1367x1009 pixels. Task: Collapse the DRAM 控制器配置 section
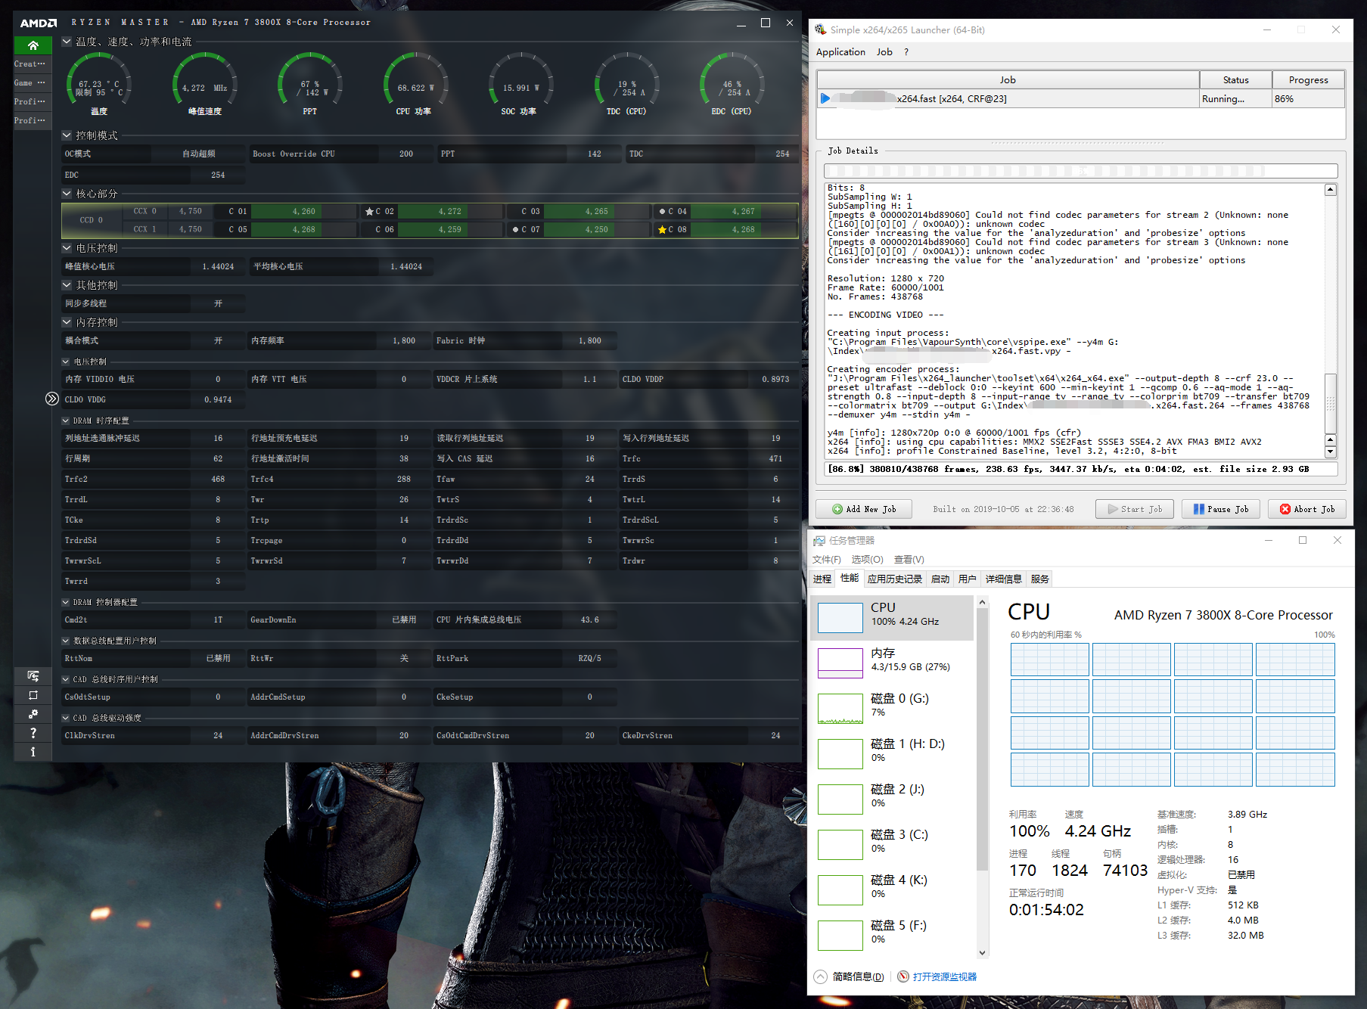point(66,602)
